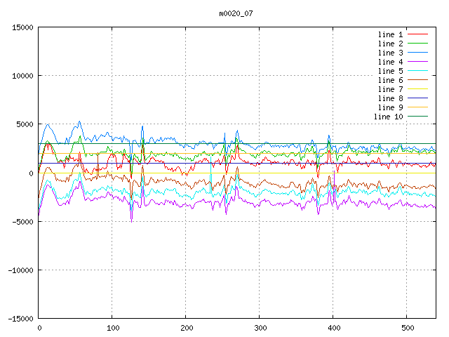The width and height of the screenshot is (449, 337).
Task: Click the 500 tick label on the x-axis
Action: click(x=407, y=328)
